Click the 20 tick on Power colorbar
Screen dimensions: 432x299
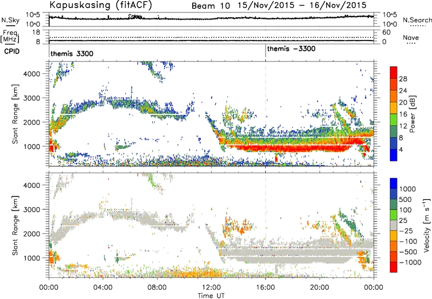(x=403, y=103)
